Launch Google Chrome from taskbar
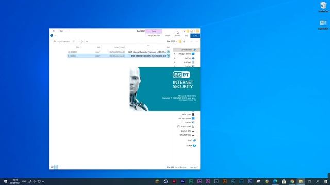Screen dimensions: 330x185 pos(292,181)
